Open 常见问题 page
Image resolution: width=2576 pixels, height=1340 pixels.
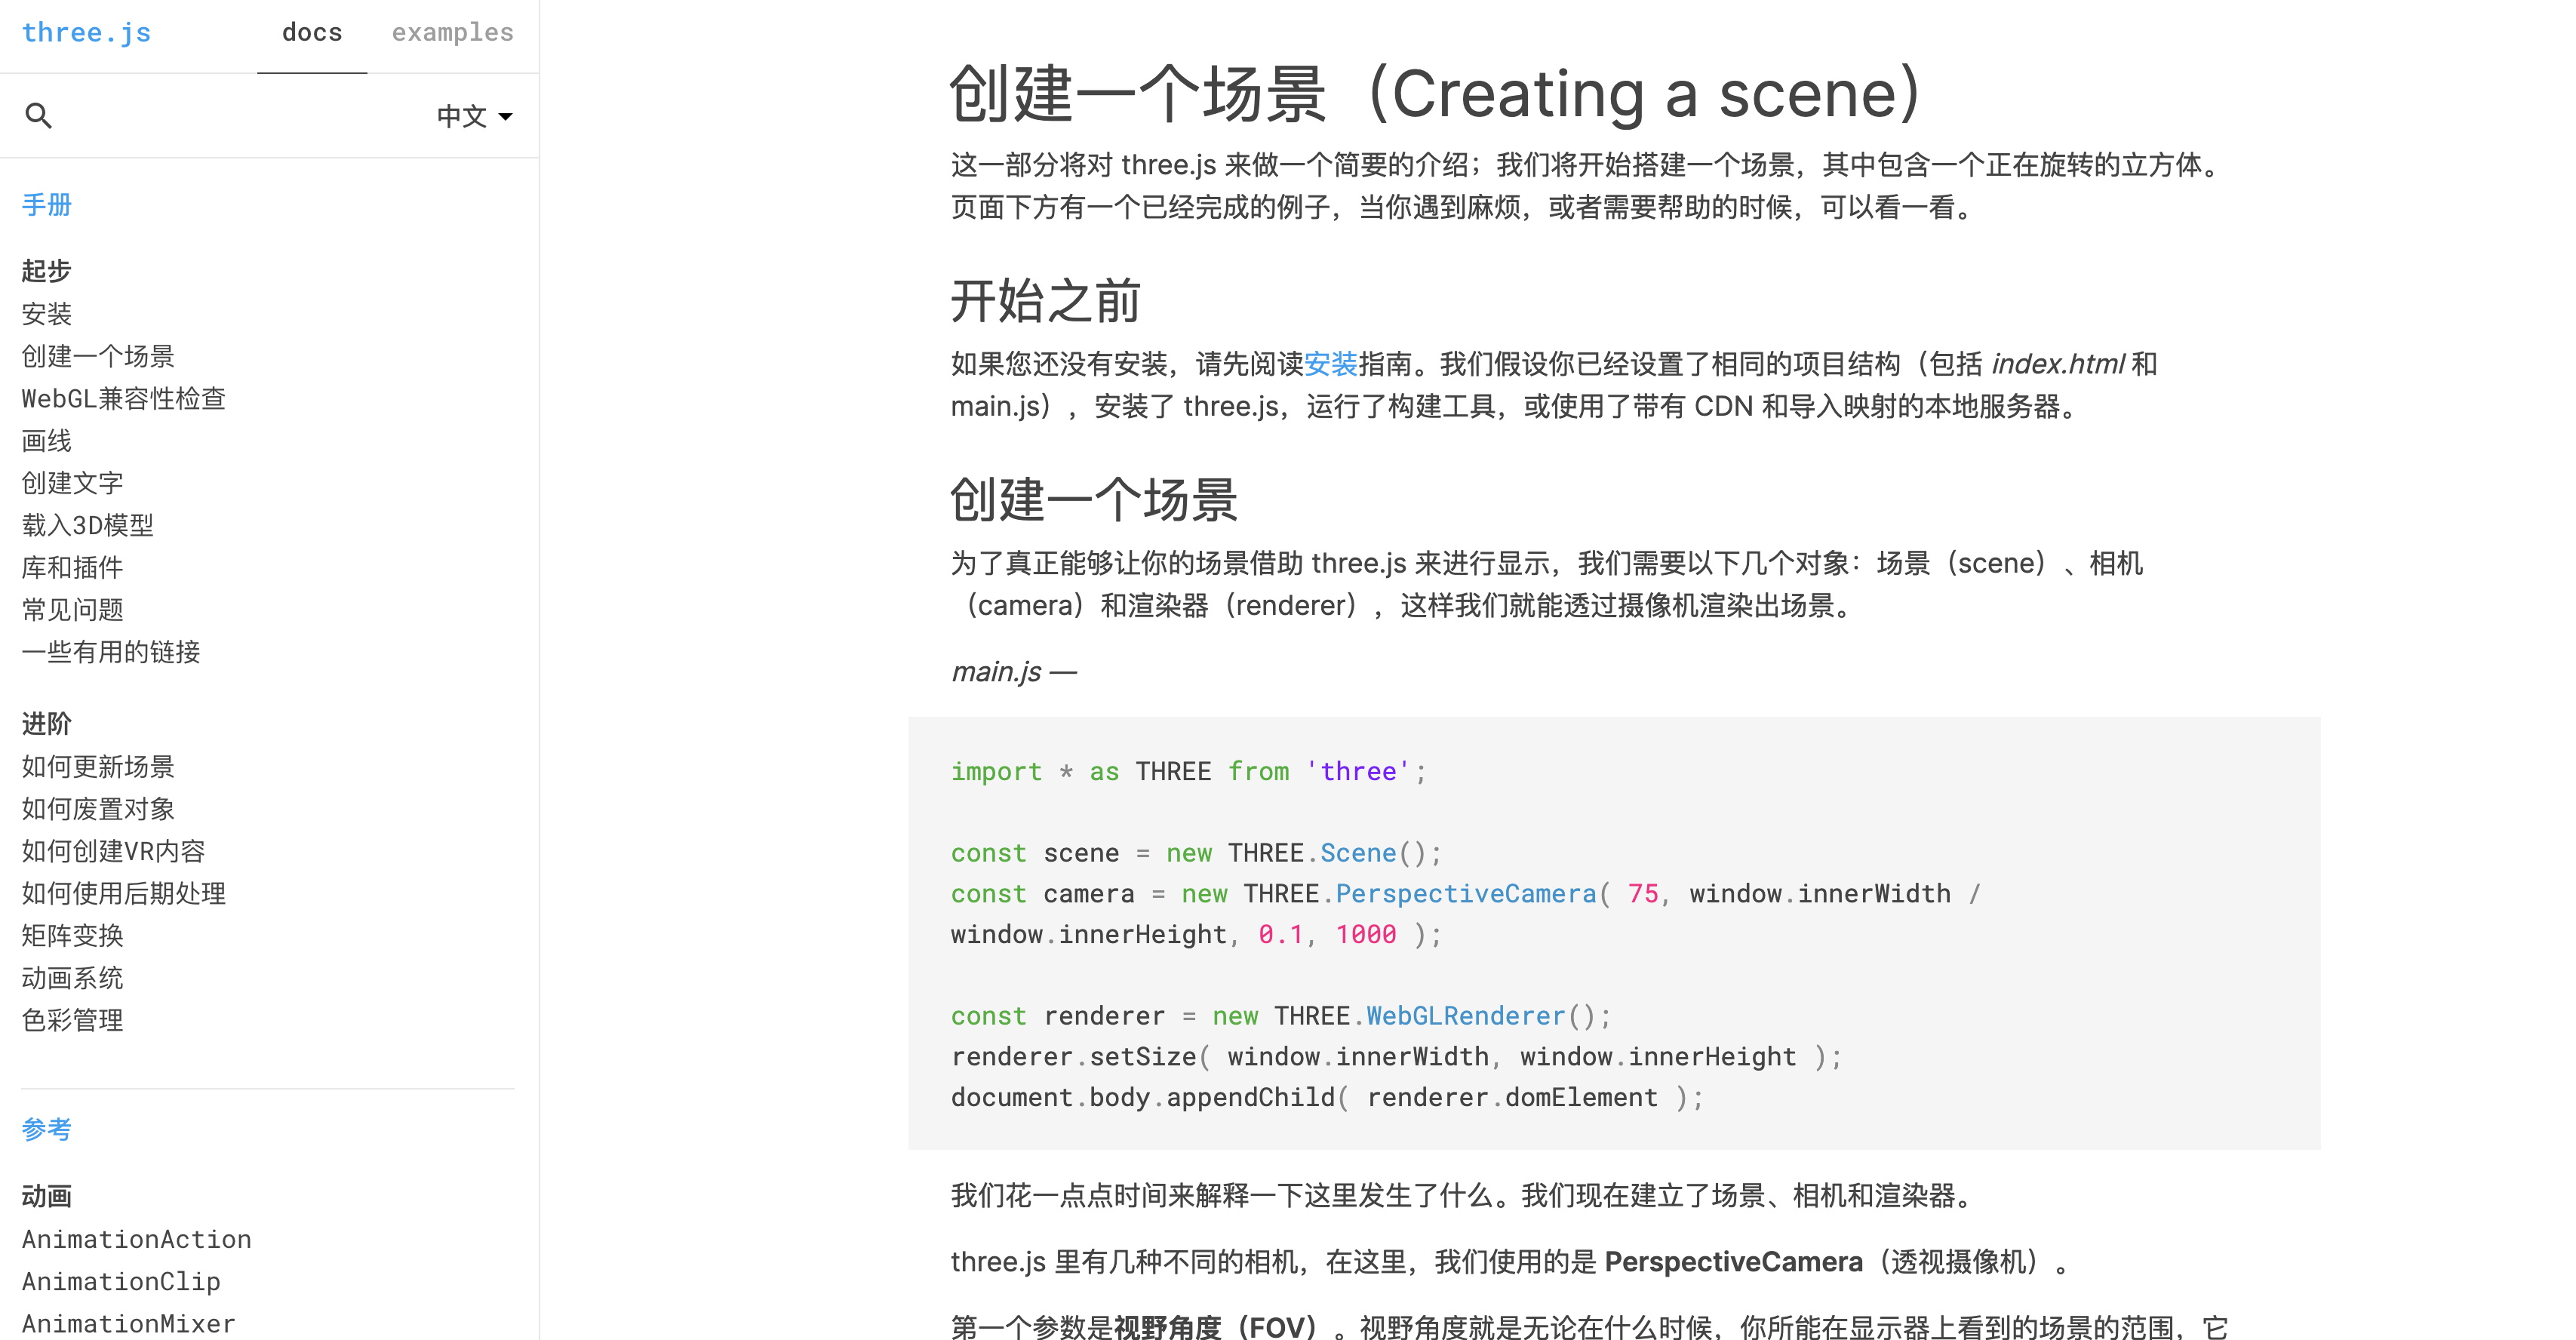click(x=73, y=609)
